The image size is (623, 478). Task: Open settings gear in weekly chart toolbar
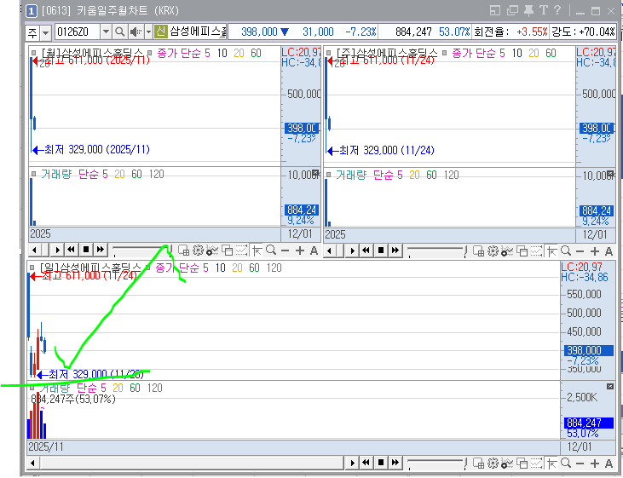coord(493,251)
